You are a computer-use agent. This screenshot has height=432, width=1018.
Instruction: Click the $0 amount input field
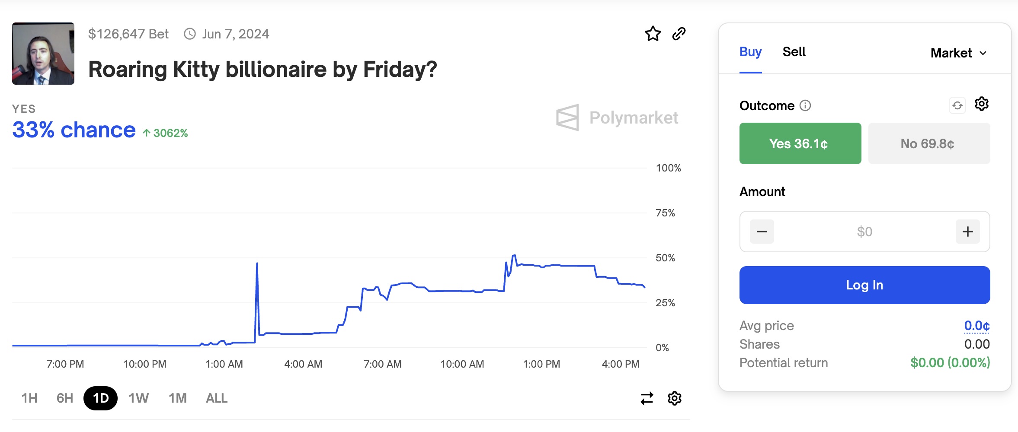[864, 232]
